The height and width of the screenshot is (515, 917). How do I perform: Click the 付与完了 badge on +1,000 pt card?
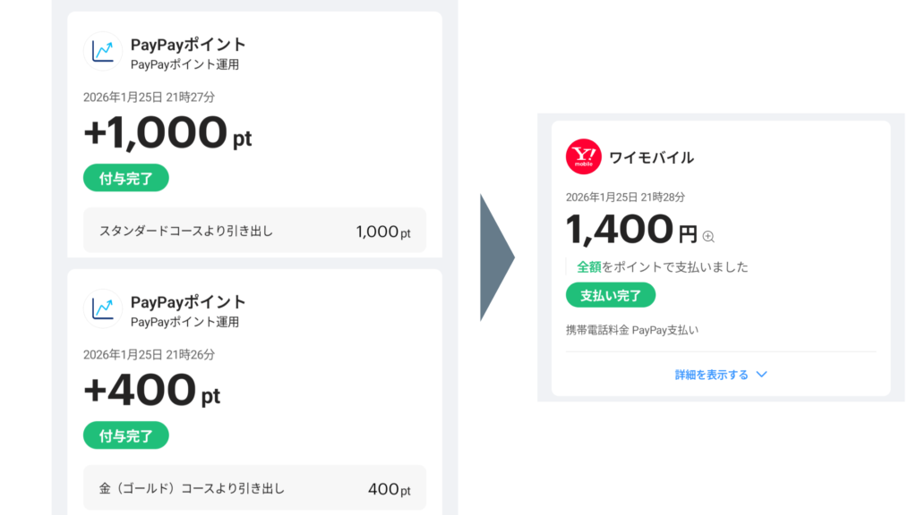pyautogui.click(x=126, y=178)
